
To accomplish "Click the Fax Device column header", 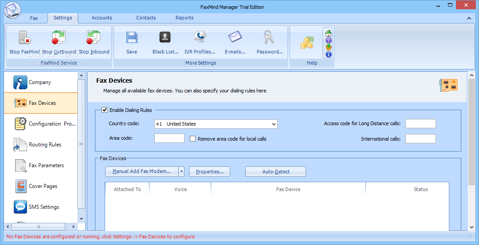I will point(288,189).
